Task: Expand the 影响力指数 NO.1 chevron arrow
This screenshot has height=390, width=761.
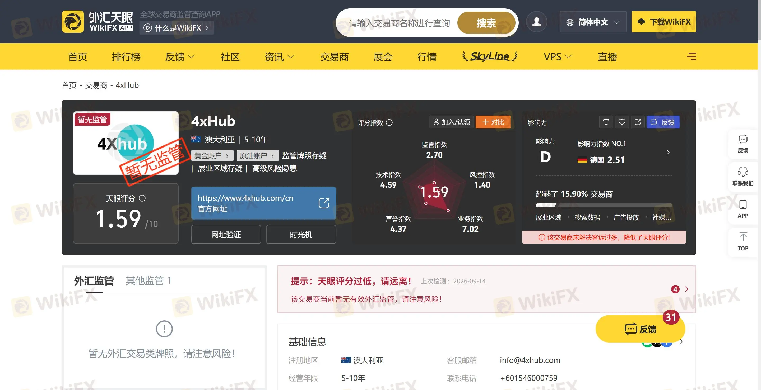Action: pos(668,152)
